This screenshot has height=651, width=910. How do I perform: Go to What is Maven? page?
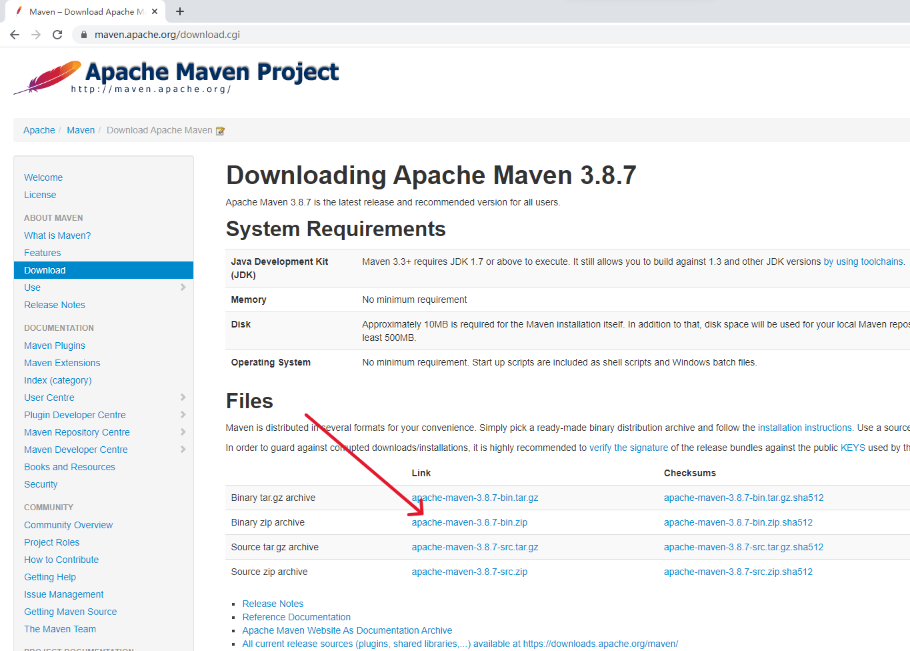tap(57, 235)
